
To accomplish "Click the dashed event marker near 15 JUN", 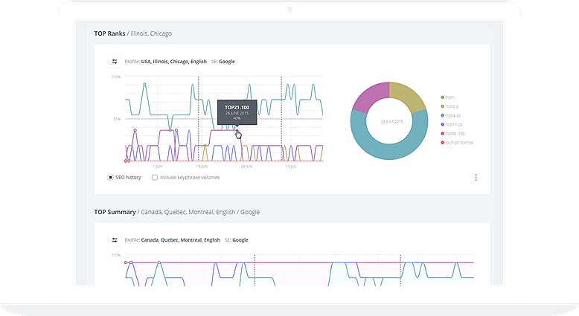I will pyautogui.click(x=198, y=119).
